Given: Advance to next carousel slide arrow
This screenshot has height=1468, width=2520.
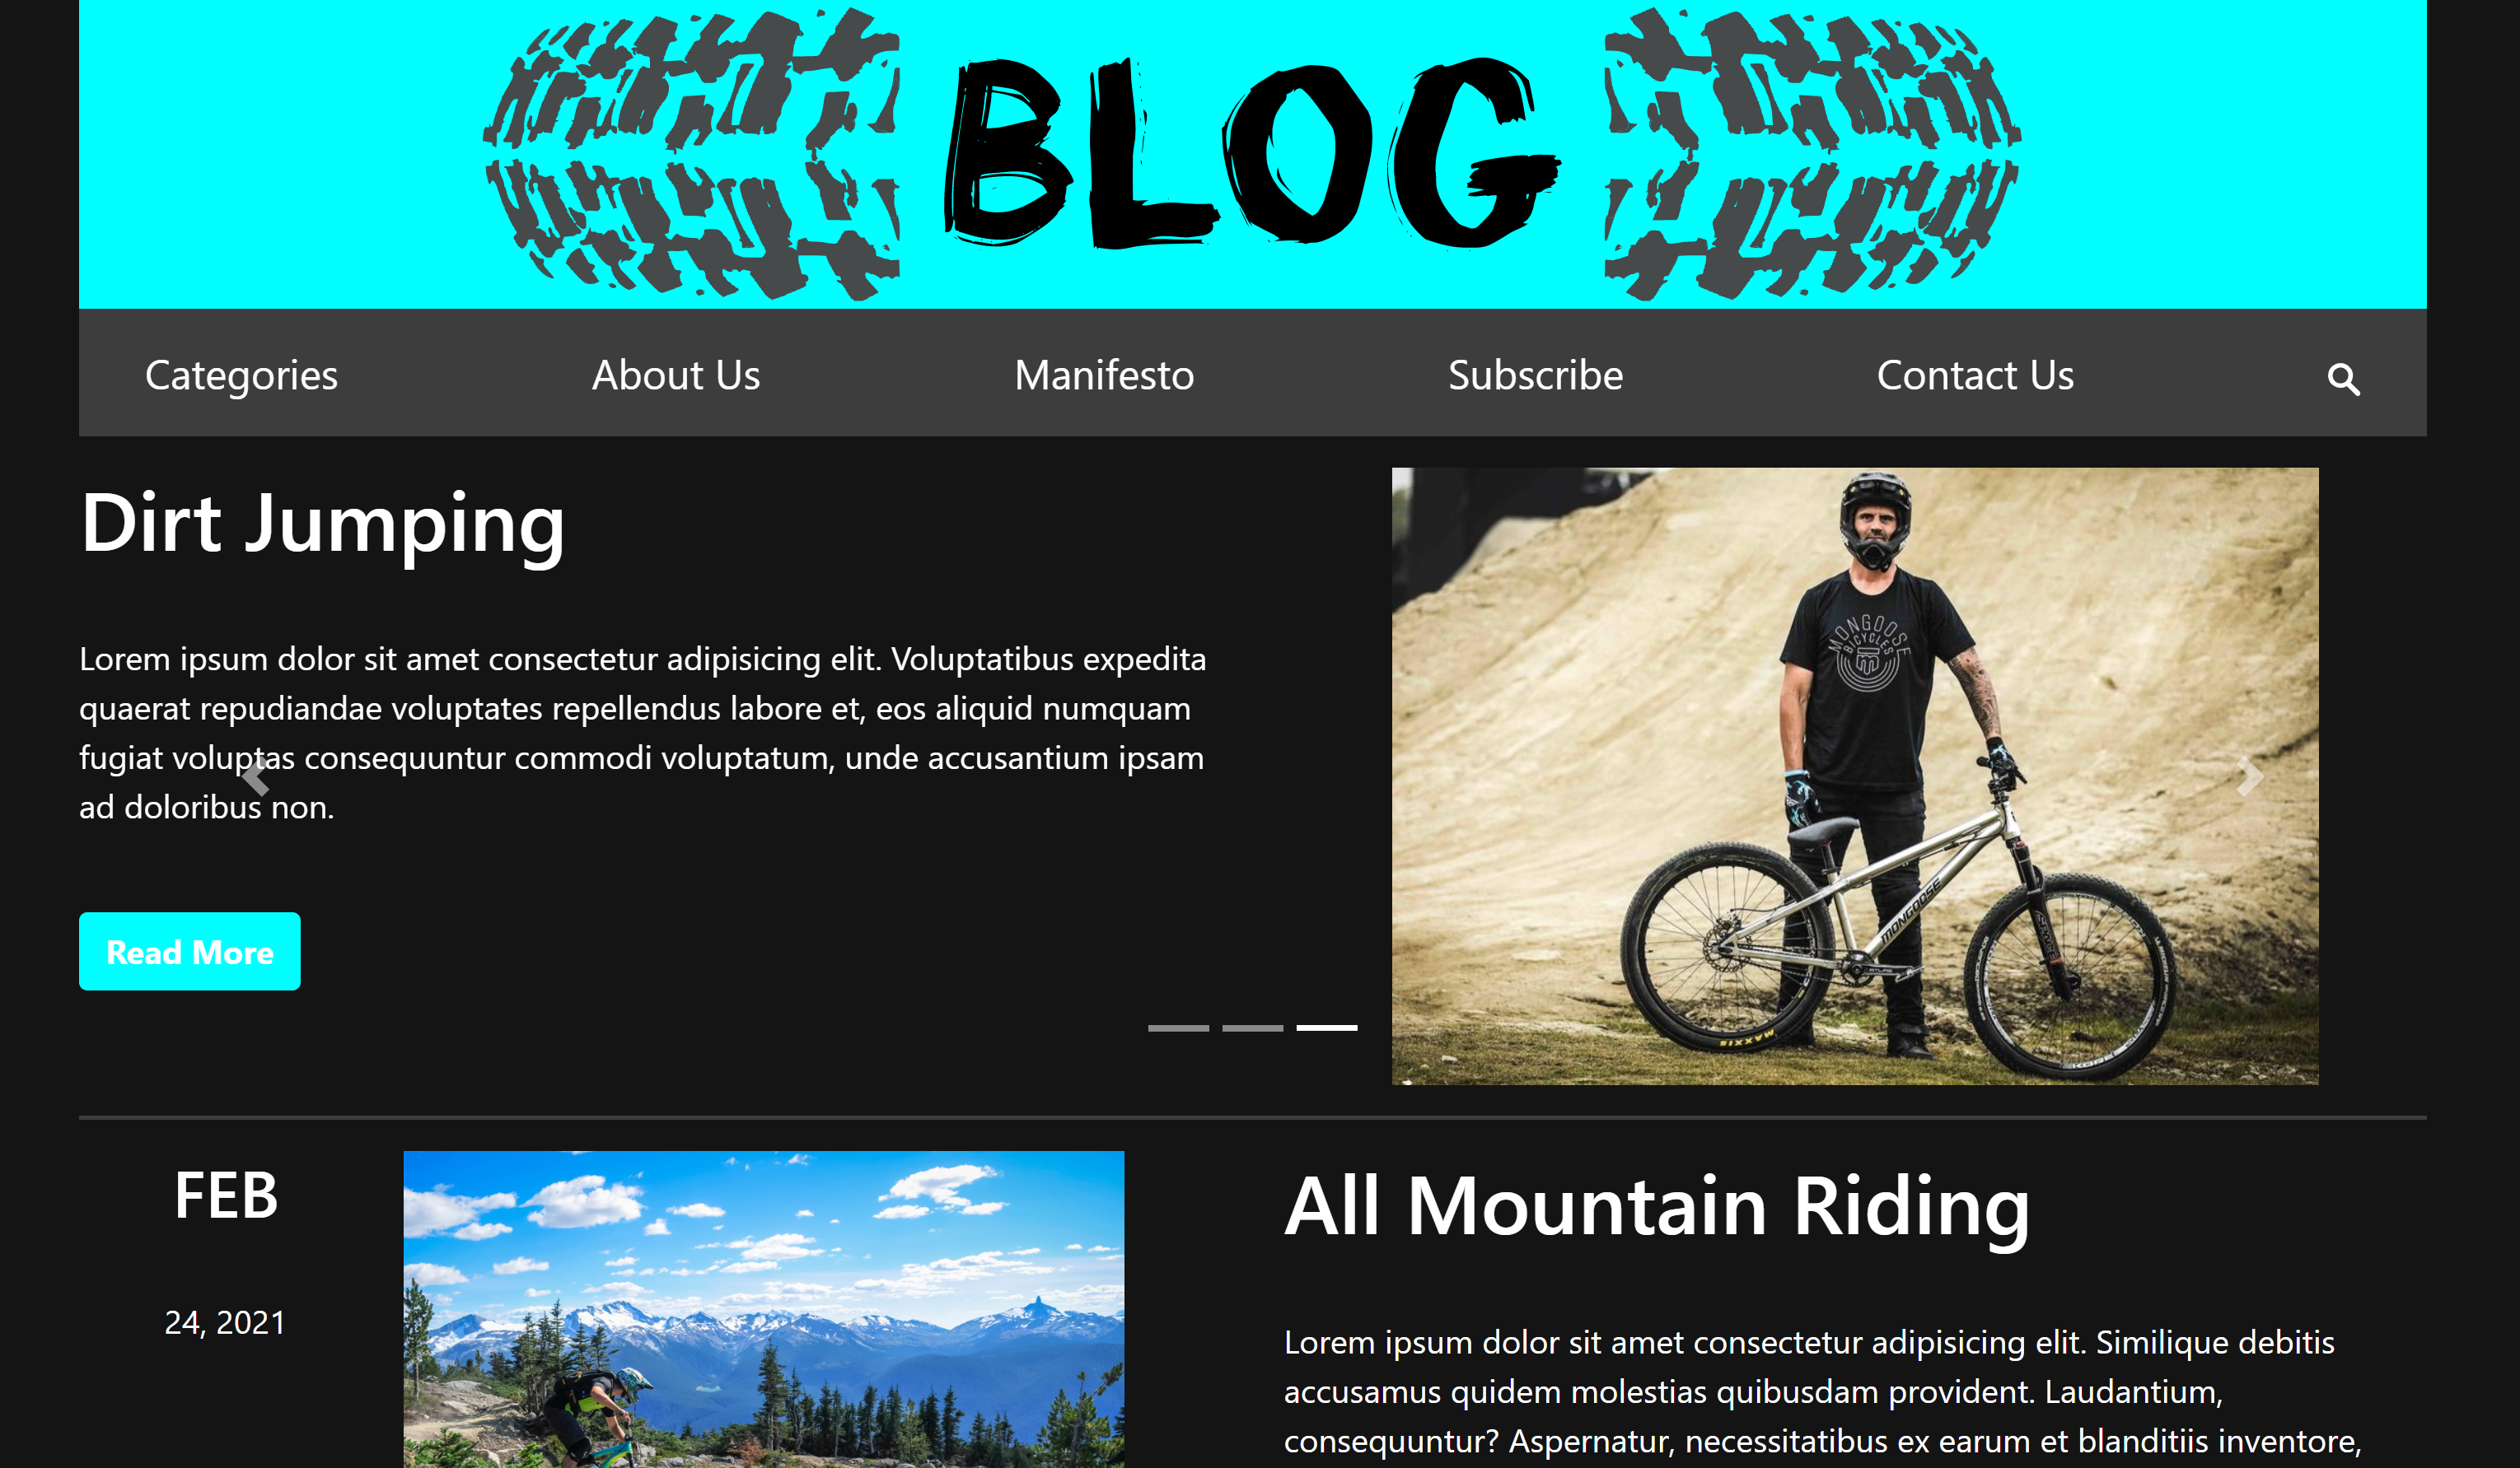Looking at the screenshot, I should 2249,776.
